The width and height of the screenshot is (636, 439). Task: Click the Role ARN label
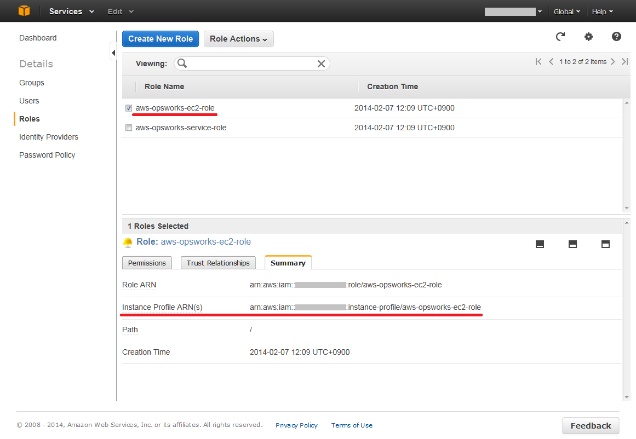pyautogui.click(x=139, y=285)
